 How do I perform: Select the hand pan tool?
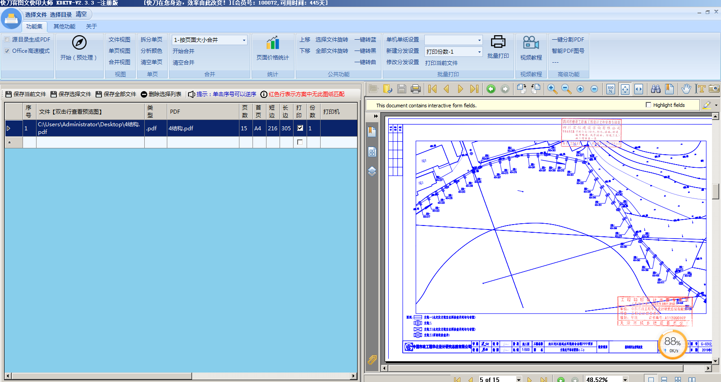point(686,89)
